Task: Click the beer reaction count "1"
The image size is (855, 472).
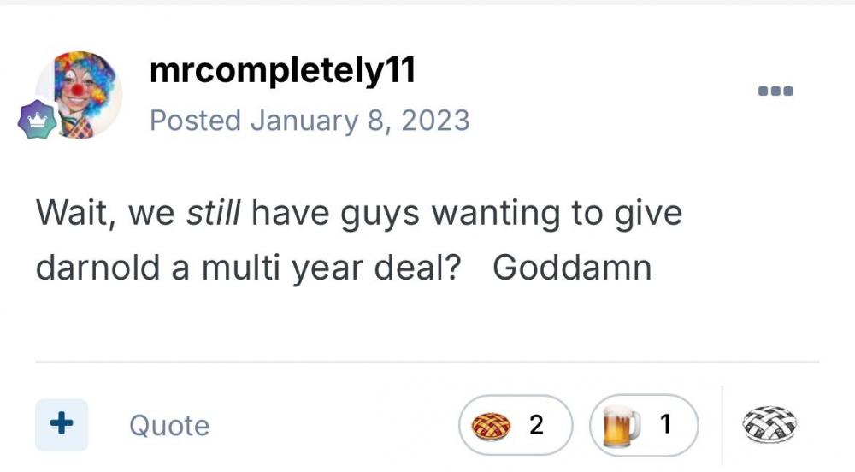Action: click(666, 424)
